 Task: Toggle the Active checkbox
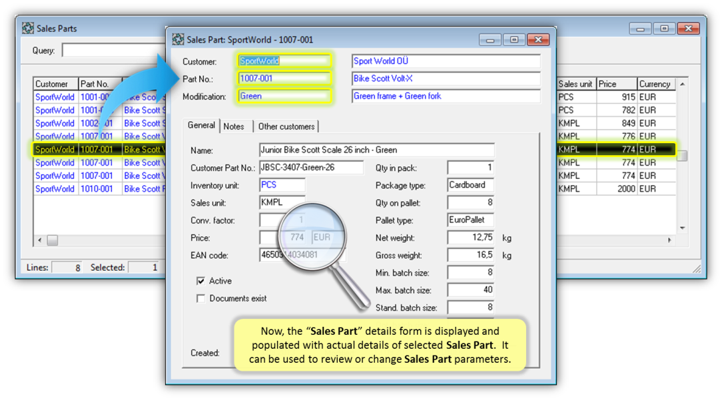[200, 281]
